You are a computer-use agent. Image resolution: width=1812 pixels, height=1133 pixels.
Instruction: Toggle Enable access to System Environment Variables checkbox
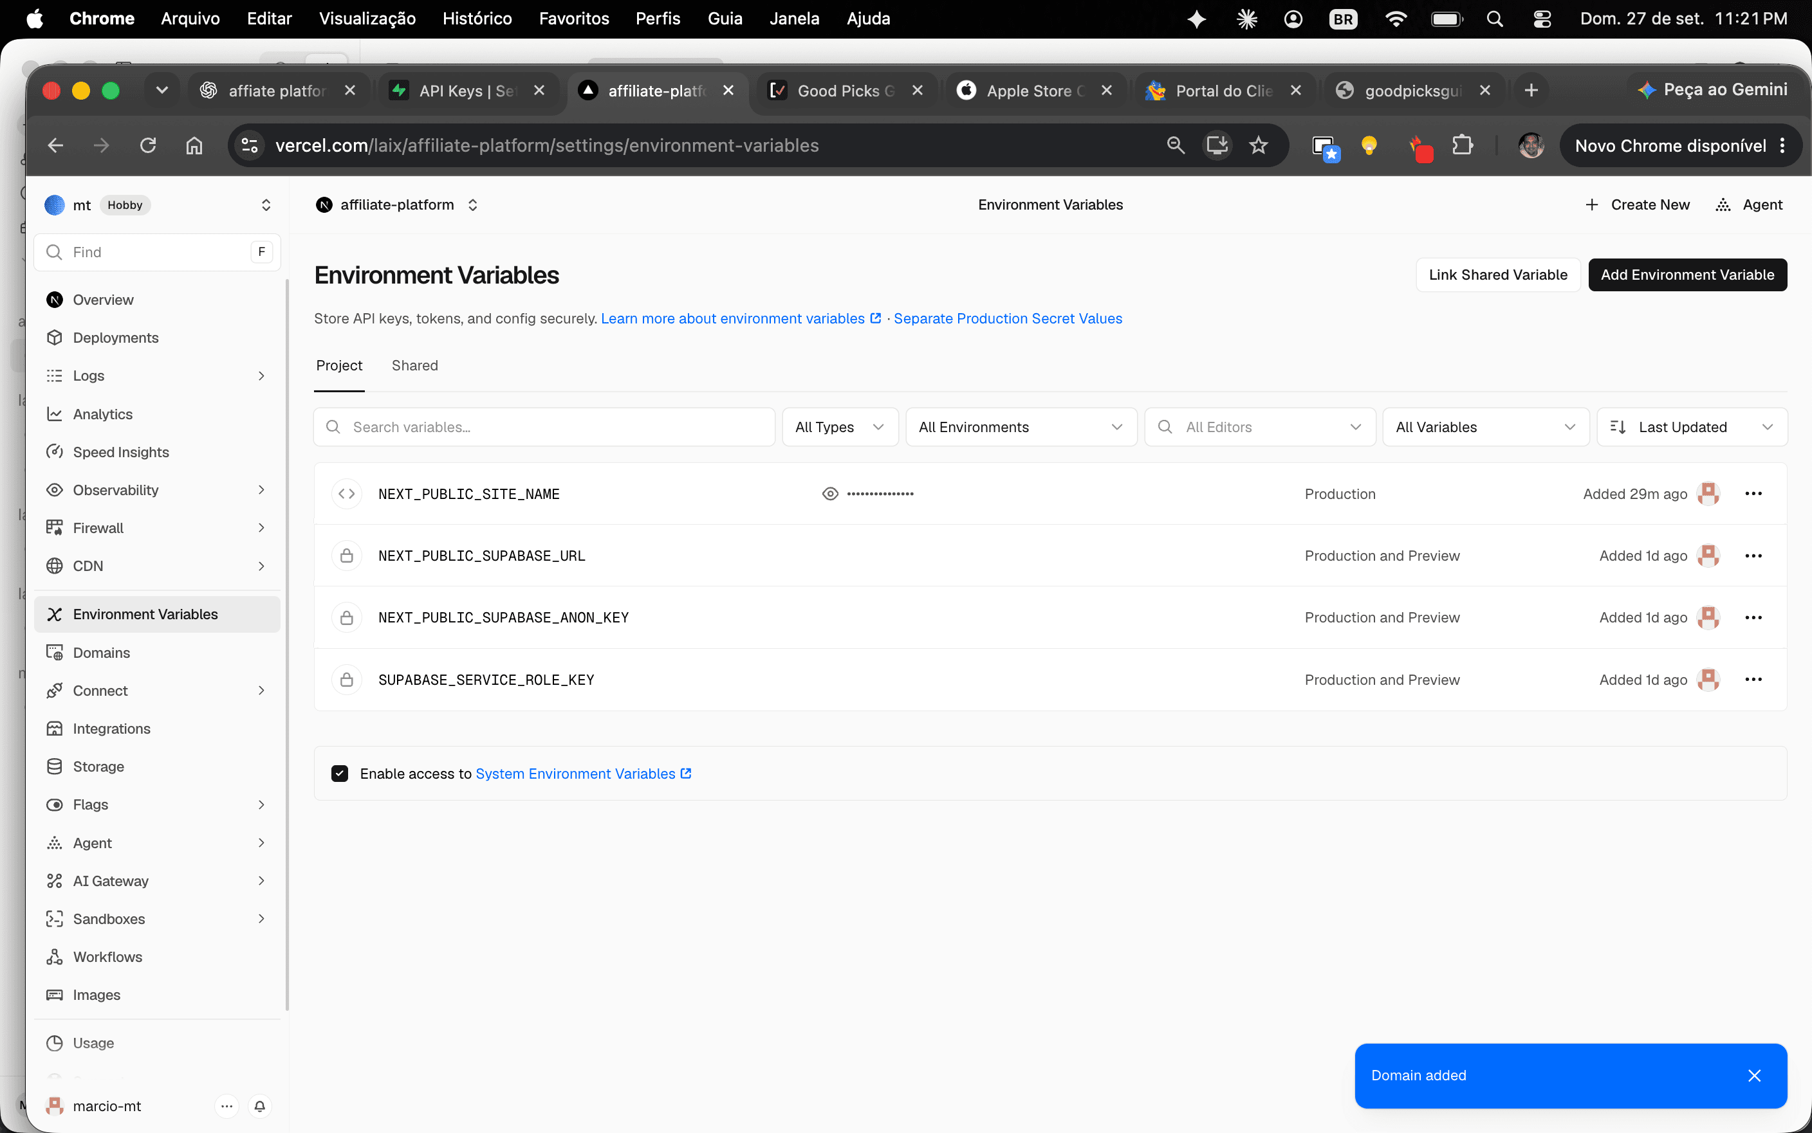(x=340, y=774)
